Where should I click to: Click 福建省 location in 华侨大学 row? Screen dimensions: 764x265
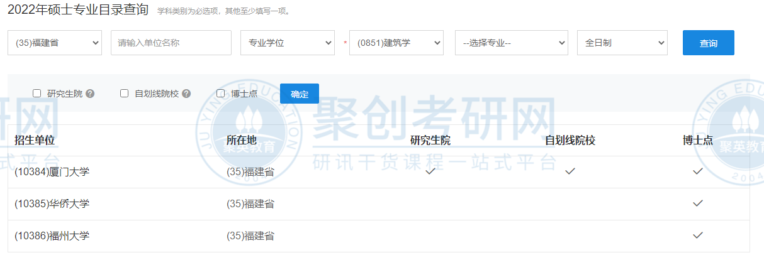click(x=250, y=203)
